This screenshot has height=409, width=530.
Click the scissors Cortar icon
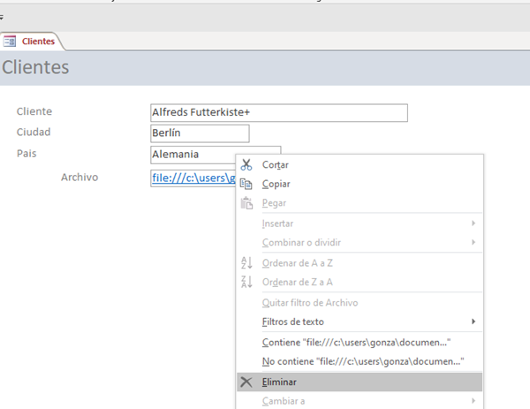(246, 164)
